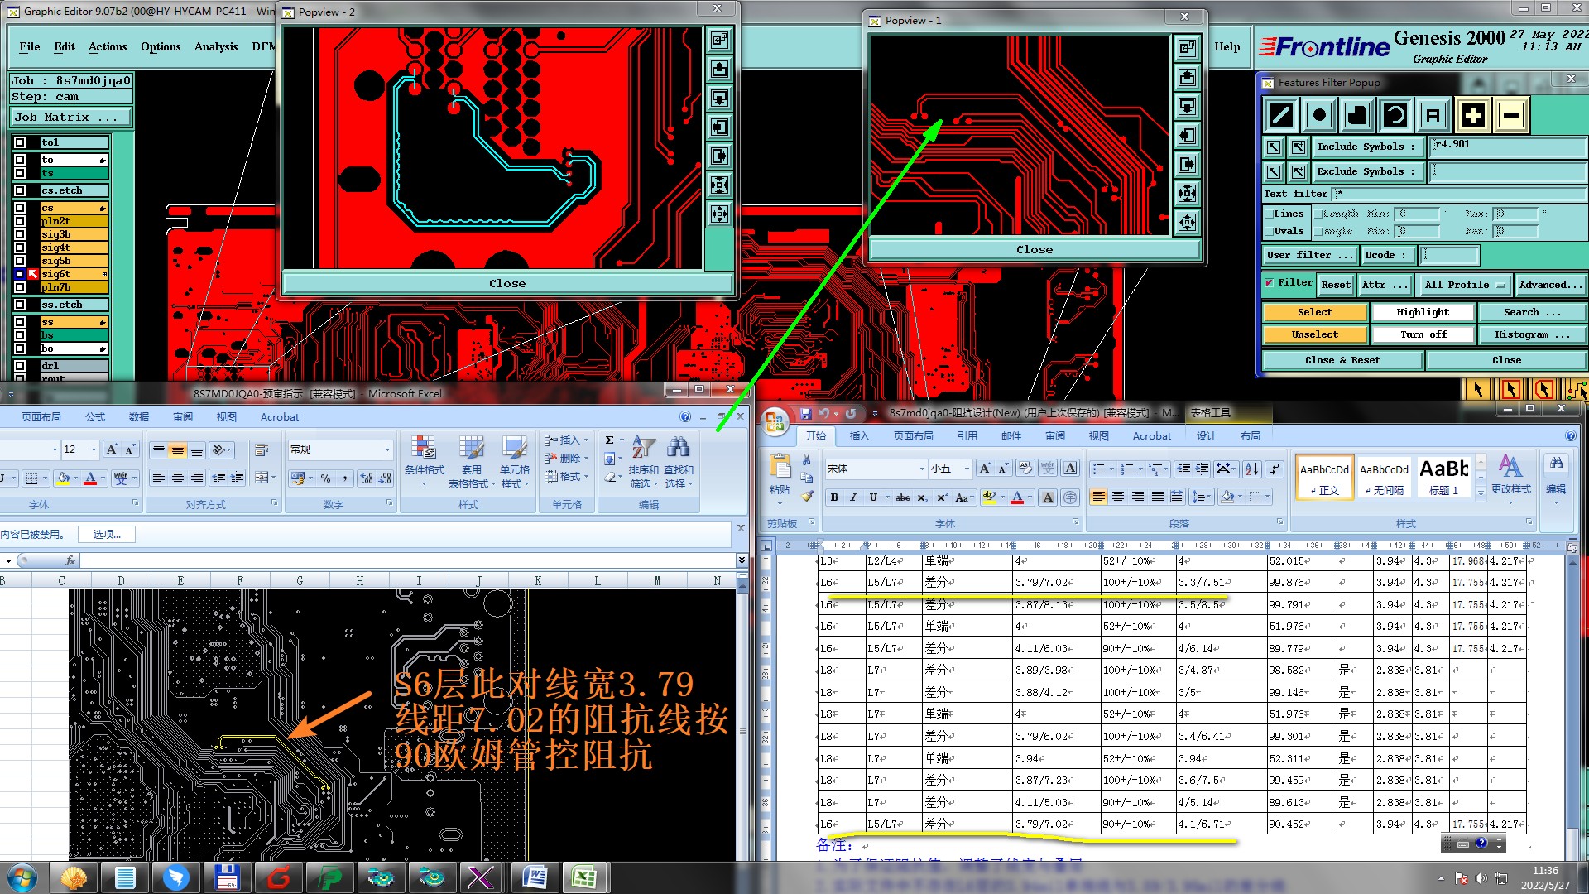Click the Job Matrix ... button
Image resolution: width=1589 pixels, height=894 pixels.
70,118
